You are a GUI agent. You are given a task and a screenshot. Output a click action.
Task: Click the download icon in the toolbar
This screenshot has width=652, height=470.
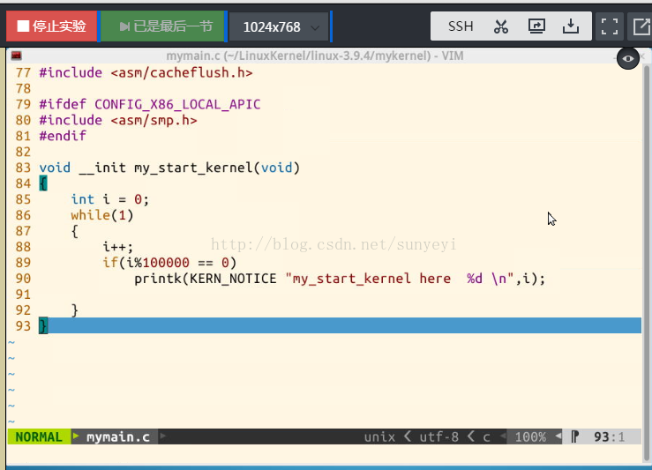point(571,26)
